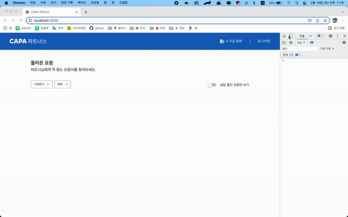Open the 문제 1건 issues button
Screen dimensions: 348x217
click(x=292, y=55)
